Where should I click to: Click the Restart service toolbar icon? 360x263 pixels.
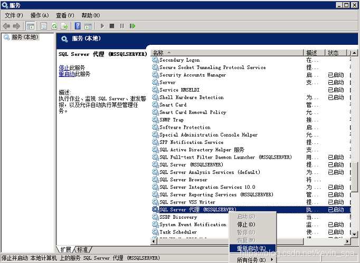click(132, 26)
